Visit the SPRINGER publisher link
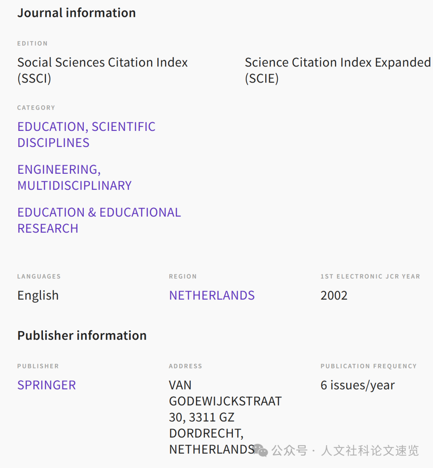 point(47,385)
